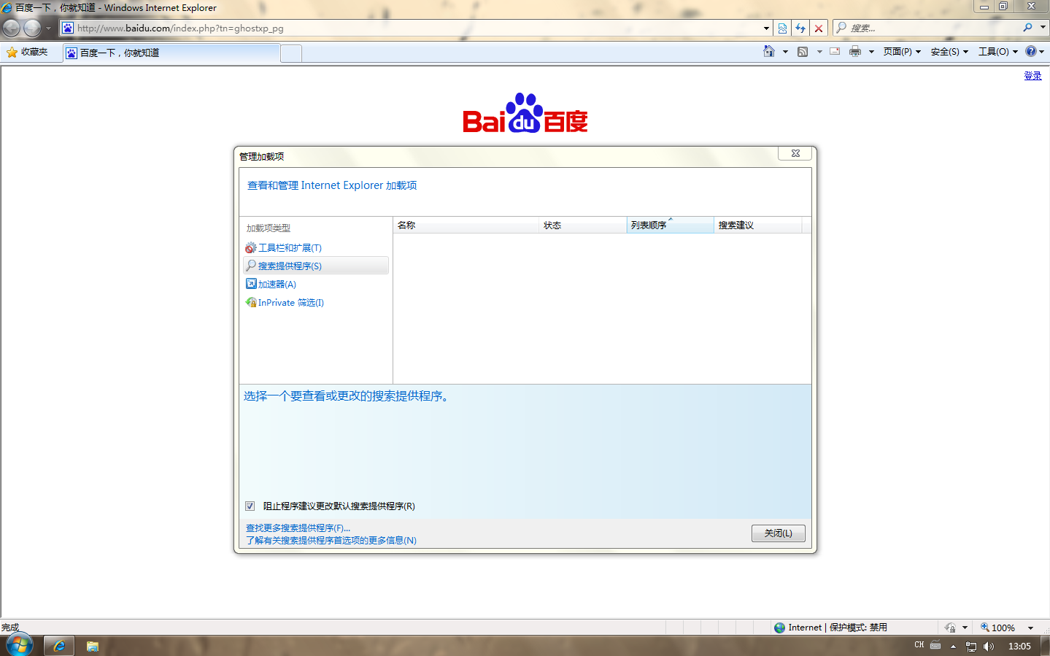Open the 页面(P) menu
Image resolution: width=1050 pixels, height=656 pixels.
[902, 52]
